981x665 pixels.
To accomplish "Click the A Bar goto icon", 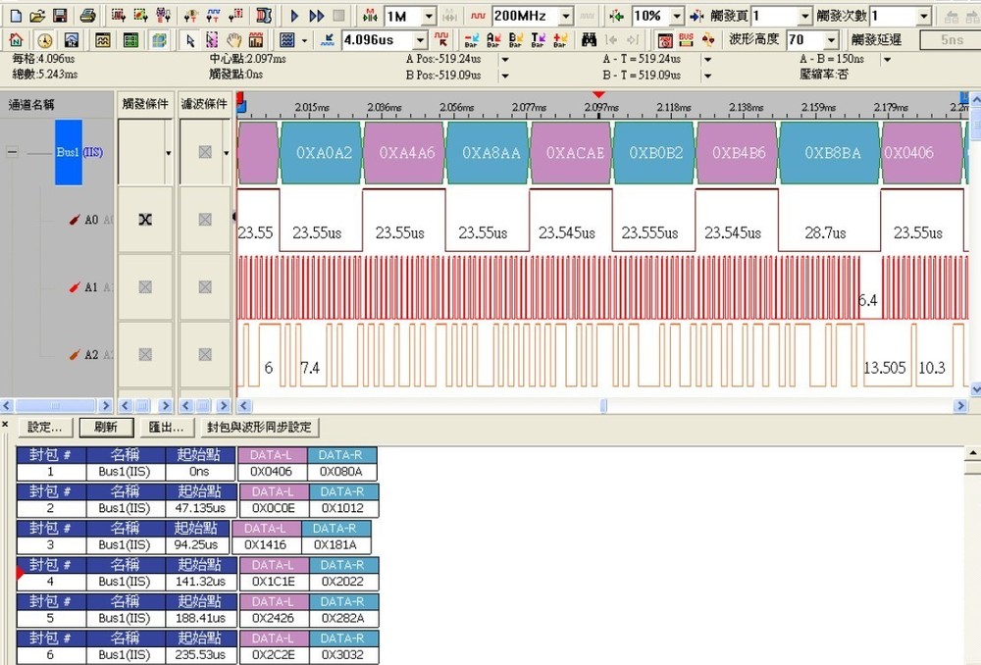I will pos(493,40).
